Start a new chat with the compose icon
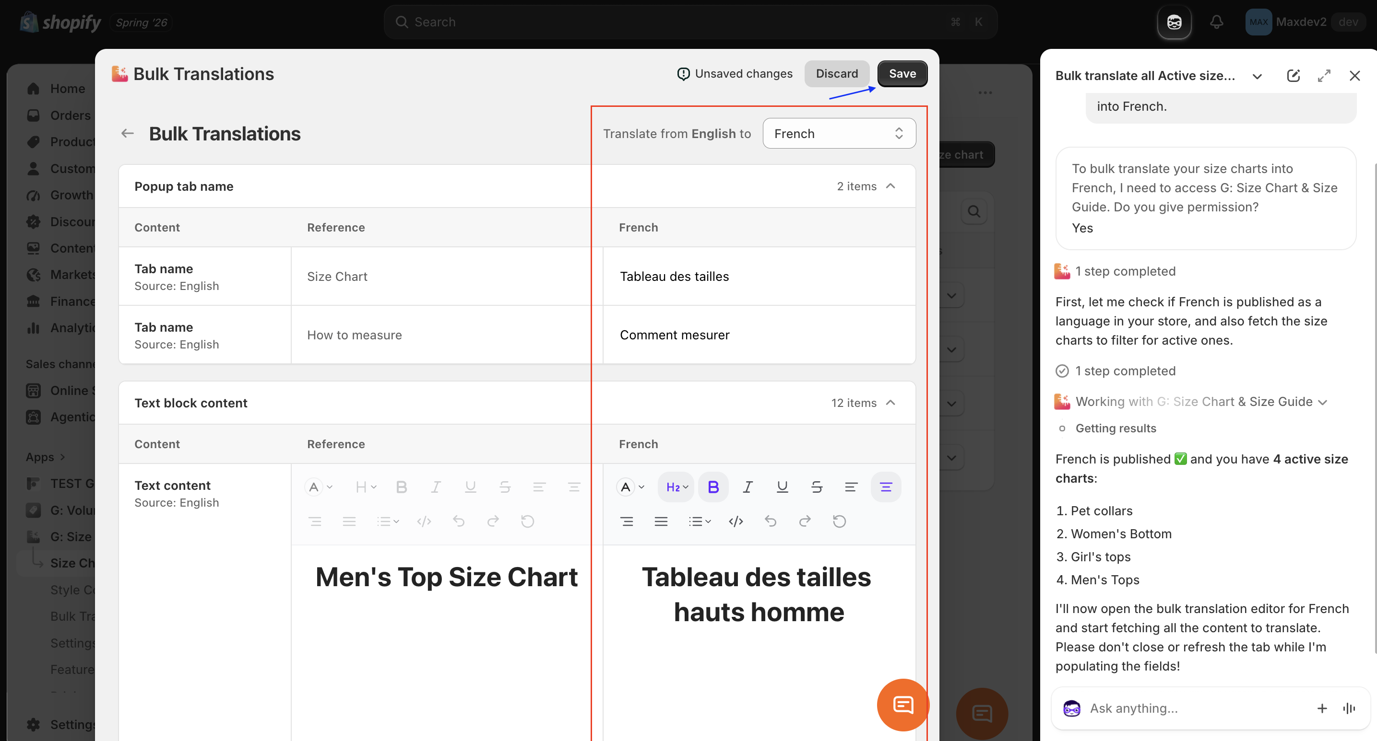Image resolution: width=1377 pixels, height=741 pixels. coord(1293,76)
